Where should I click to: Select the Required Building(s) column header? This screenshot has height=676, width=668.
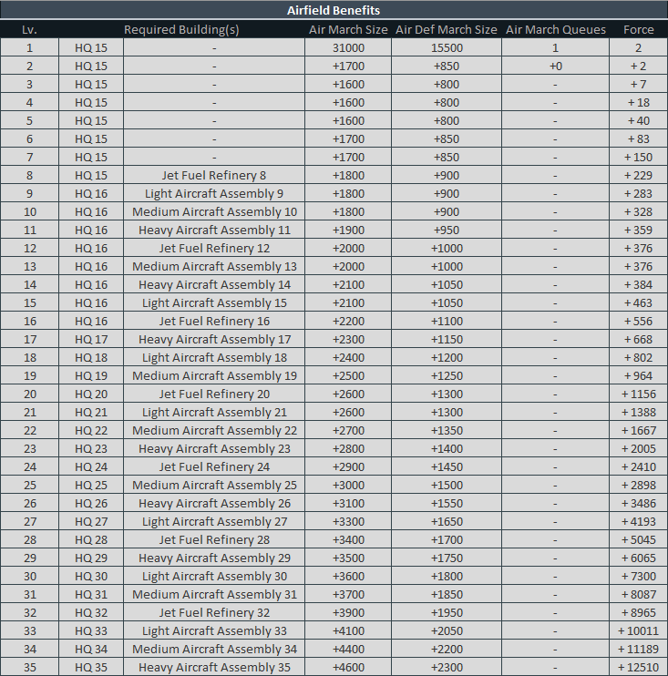tap(181, 29)
